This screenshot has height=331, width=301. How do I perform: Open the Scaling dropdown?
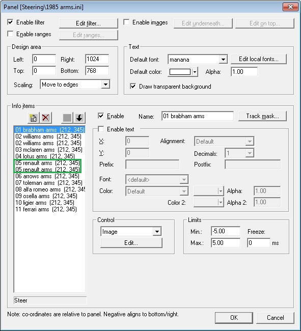click(x=105, y=85)
